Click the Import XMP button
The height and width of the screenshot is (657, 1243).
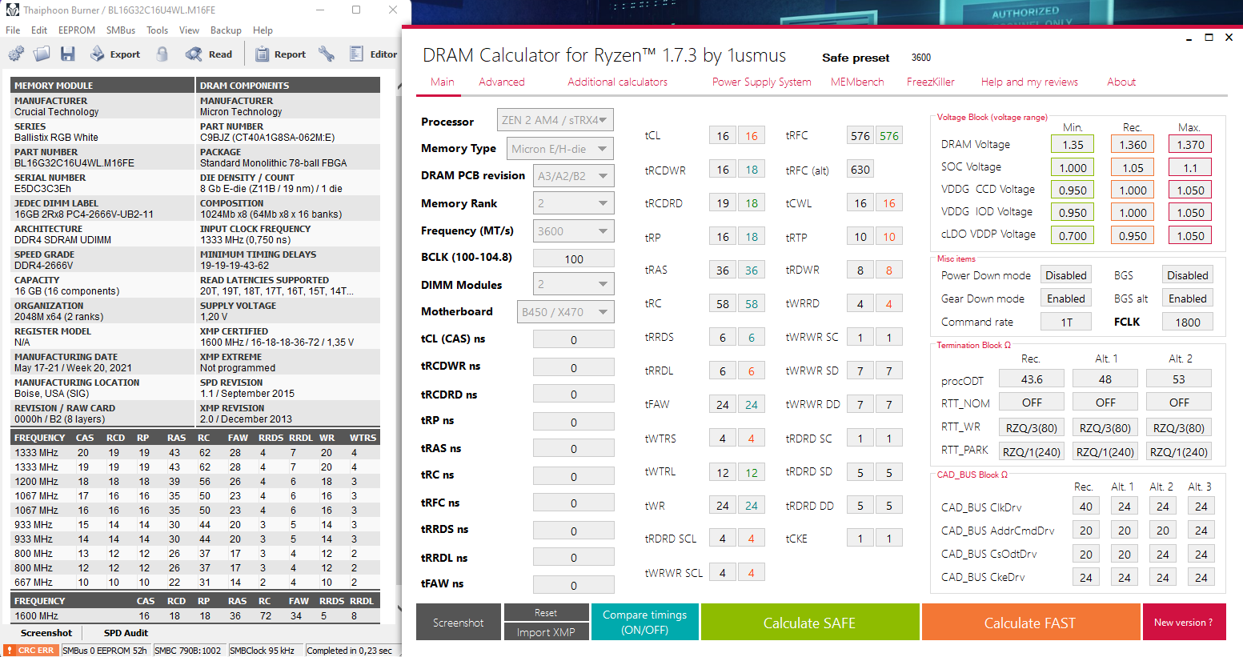546,632
